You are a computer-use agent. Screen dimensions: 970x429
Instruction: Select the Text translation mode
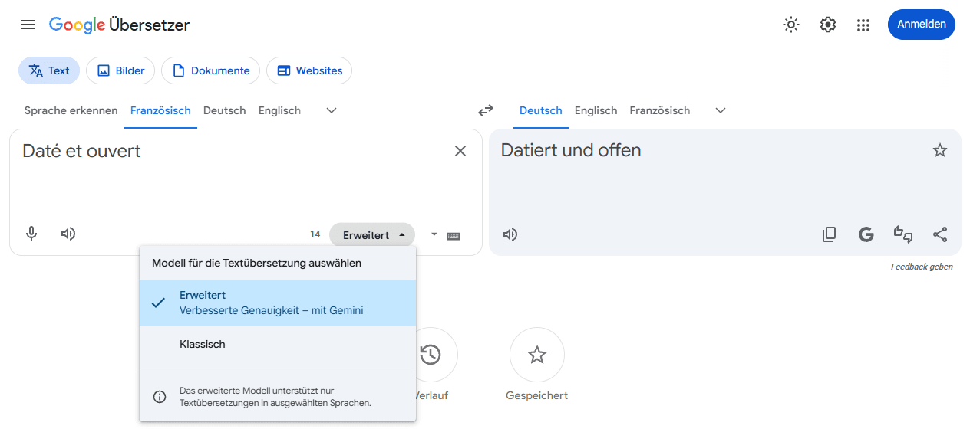49,70
